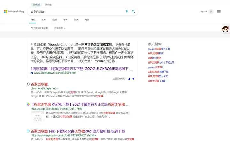Image resolution: width=230 pixels, height=141 pixels.
Task: Expand the arrow after chrome.xahuapu.net
Action: tap(57, 89)
